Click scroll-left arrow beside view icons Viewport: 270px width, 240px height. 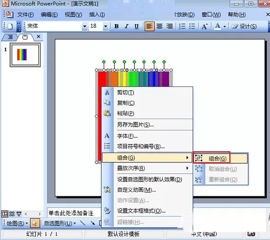[x=26, y=214]
